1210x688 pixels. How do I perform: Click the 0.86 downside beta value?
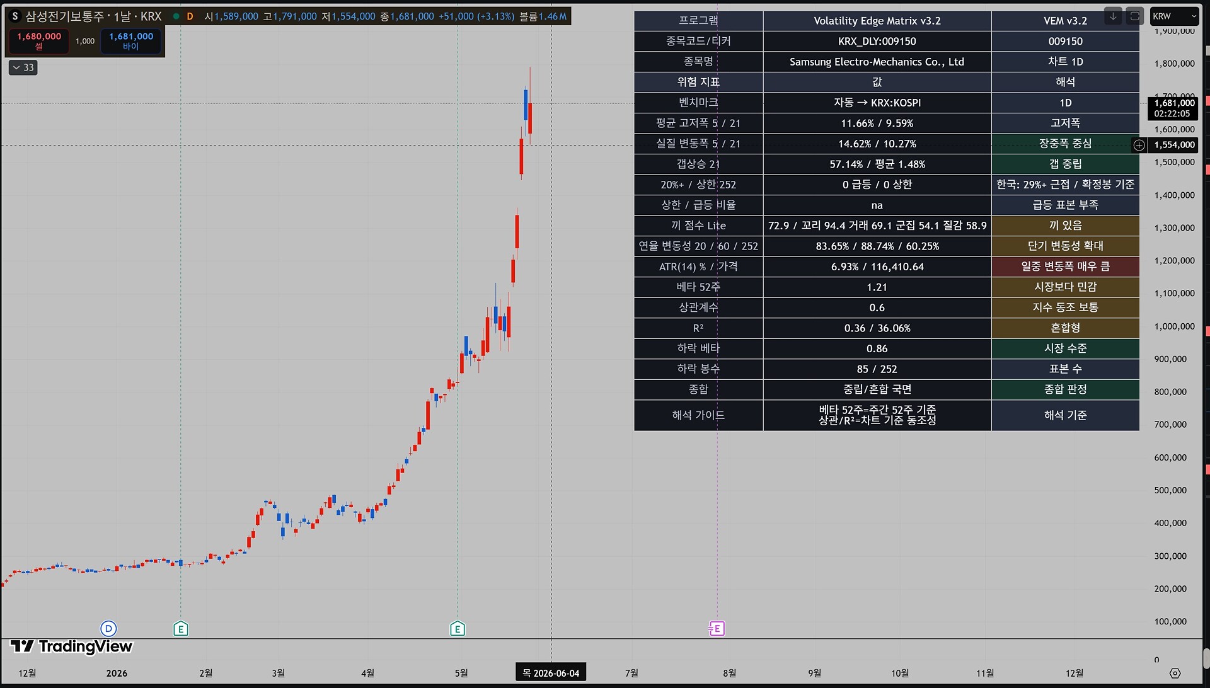(877, 348)
